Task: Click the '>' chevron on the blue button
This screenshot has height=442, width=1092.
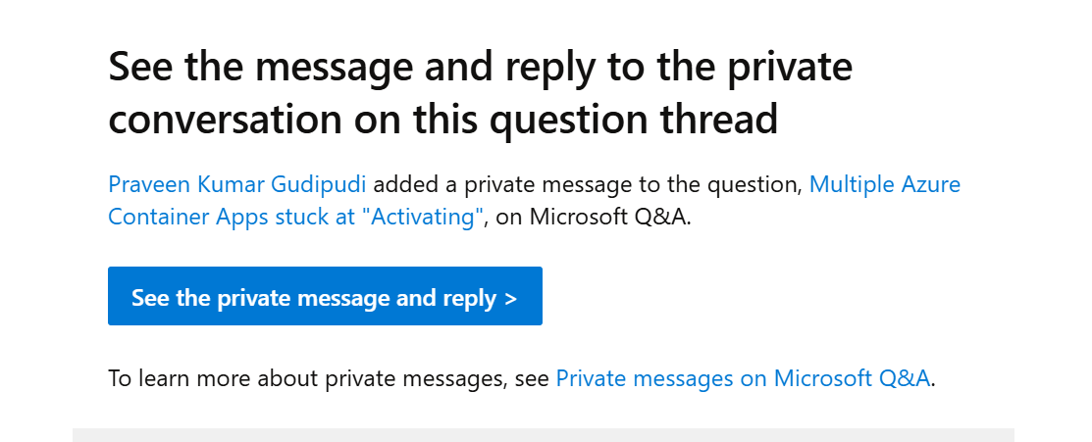Action: pyautogui.click(x=510, y=299)
